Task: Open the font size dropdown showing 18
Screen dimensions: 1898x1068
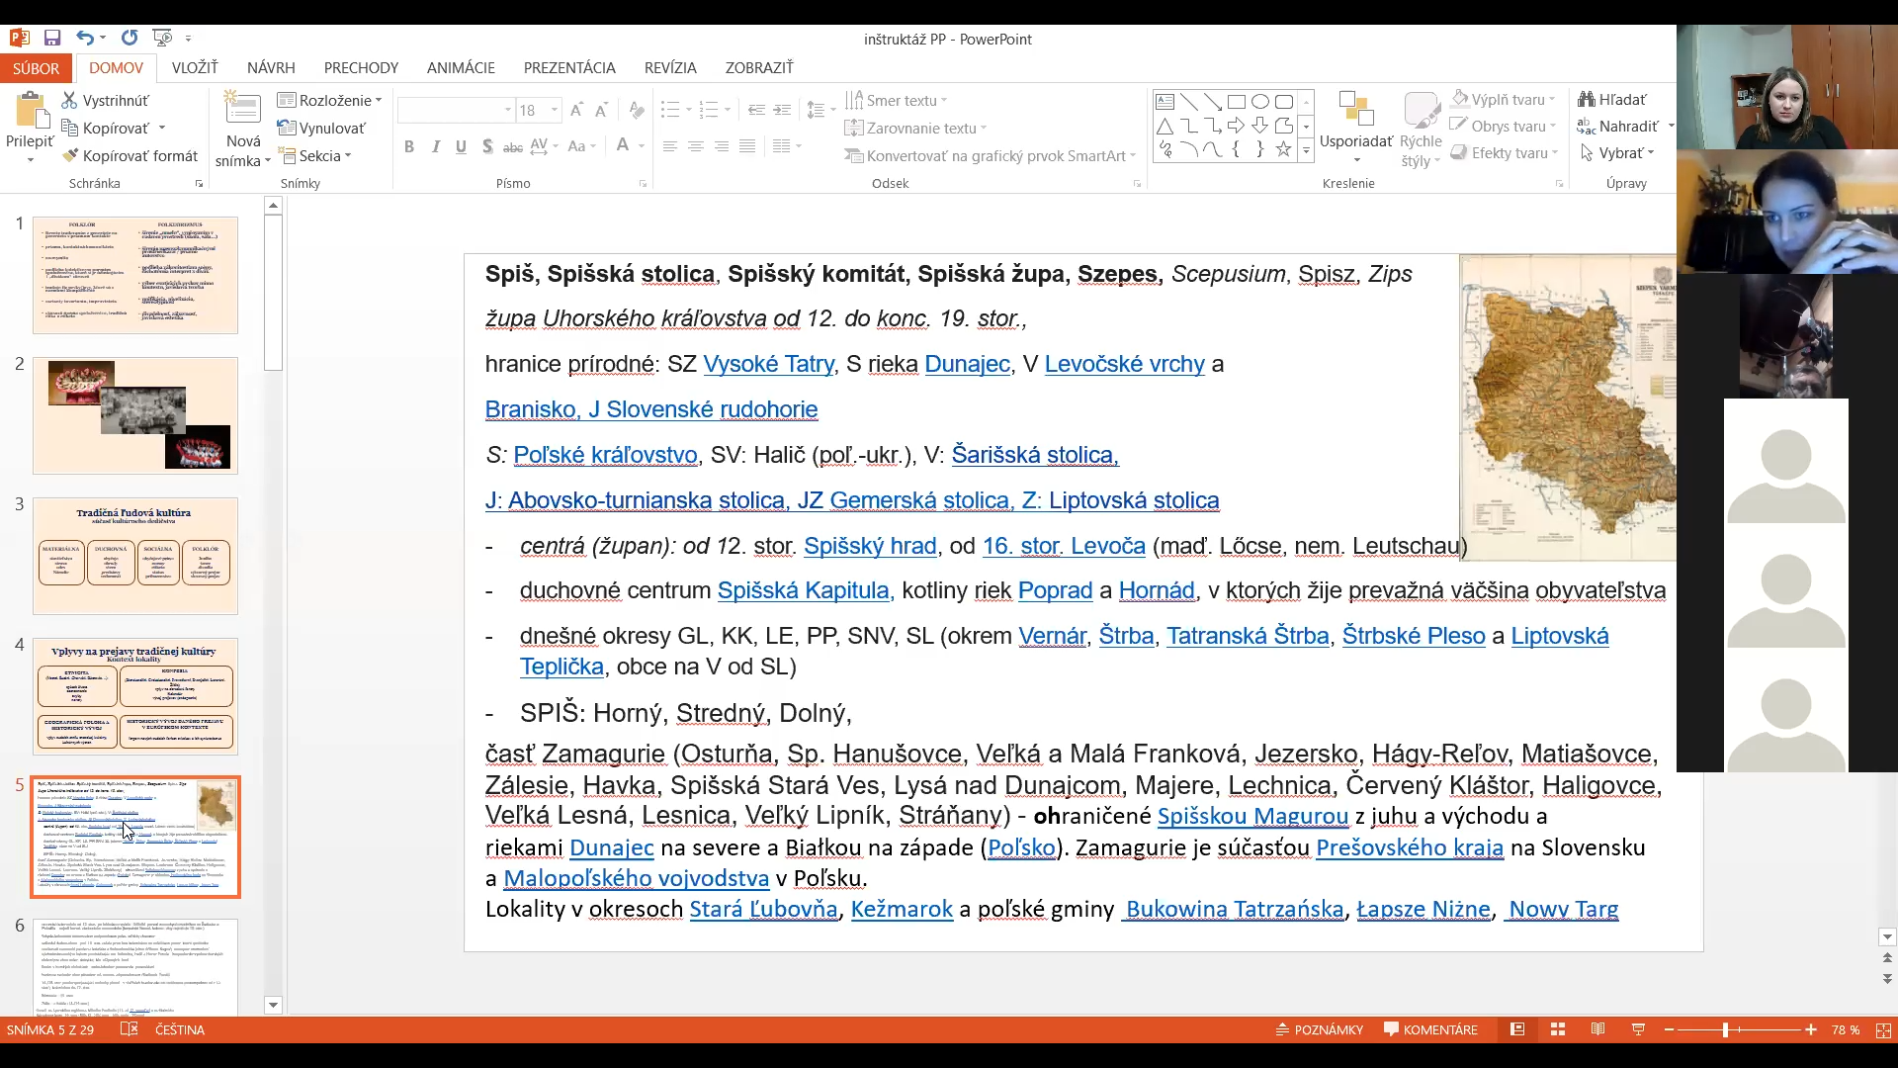Action: click(554, 110)
